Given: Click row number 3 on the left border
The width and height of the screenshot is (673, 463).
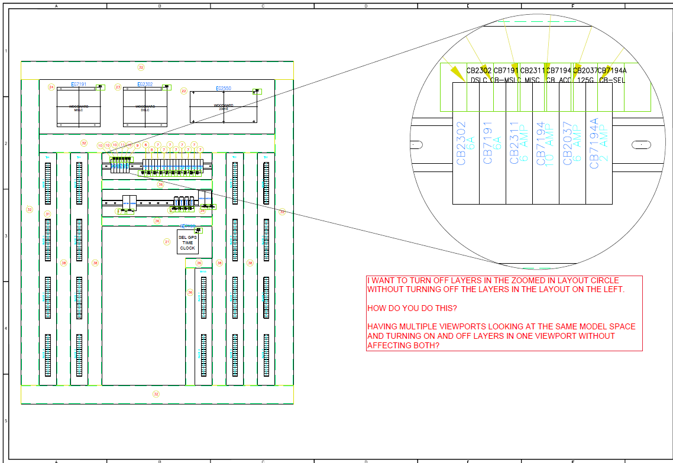Looking at the screenshot, I should (x=5, y=235).
